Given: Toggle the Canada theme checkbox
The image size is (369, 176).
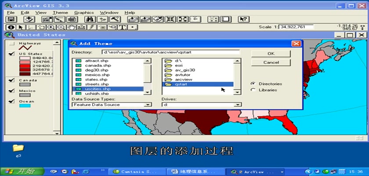Looking at the screenshot, I should (11, 81).
